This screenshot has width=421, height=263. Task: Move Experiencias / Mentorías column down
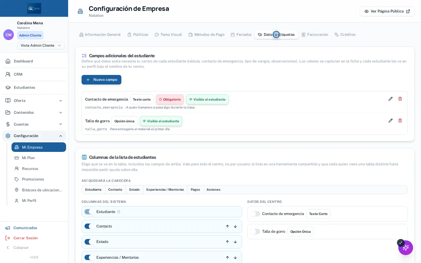(x=235, y=258)
